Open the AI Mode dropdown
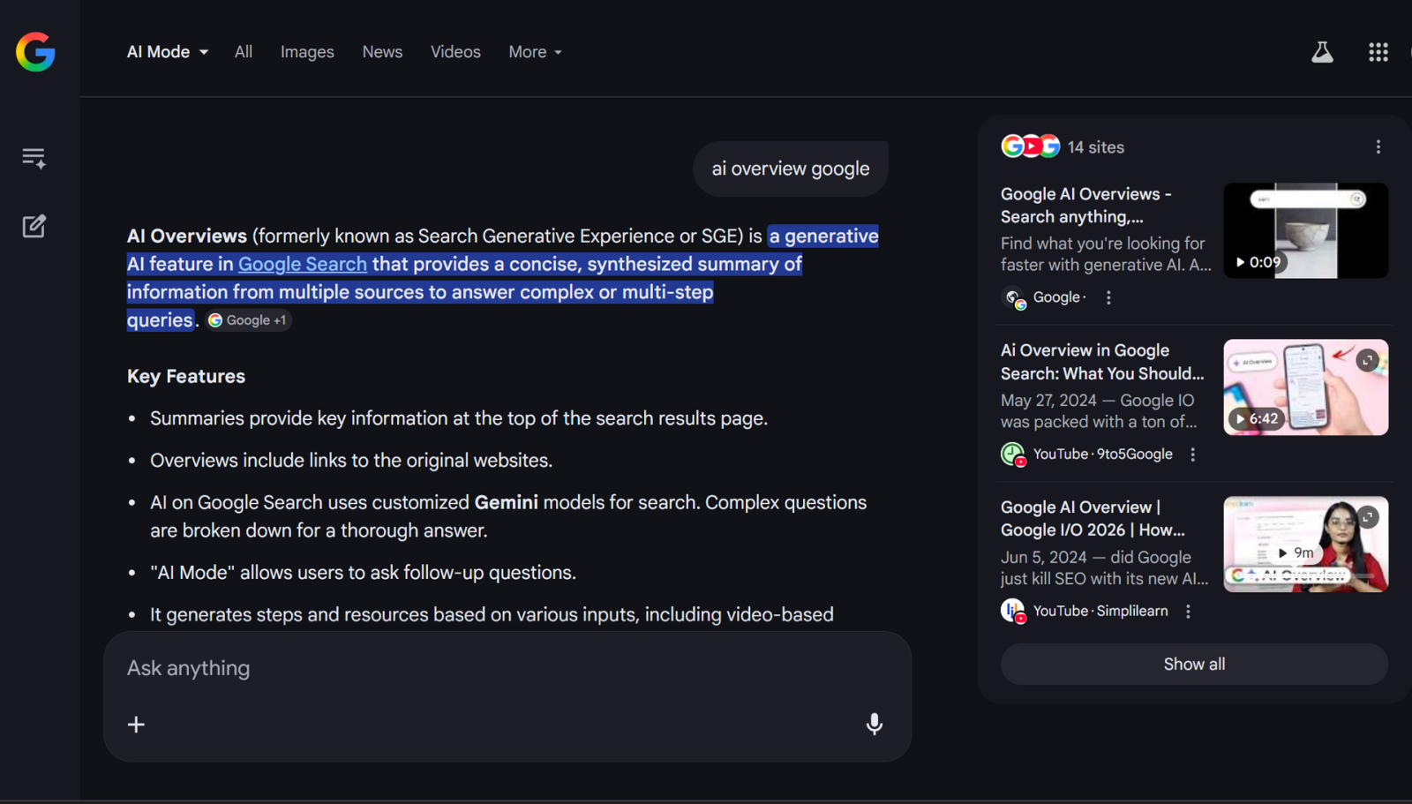 click(x=168, y=52)
